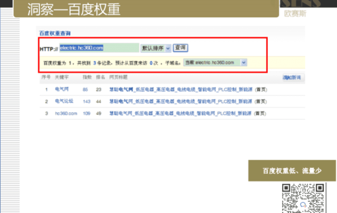Click the 关键字 column header
Image resolution: width=337 pixels, height=213 pixels.
coord(61,78)
